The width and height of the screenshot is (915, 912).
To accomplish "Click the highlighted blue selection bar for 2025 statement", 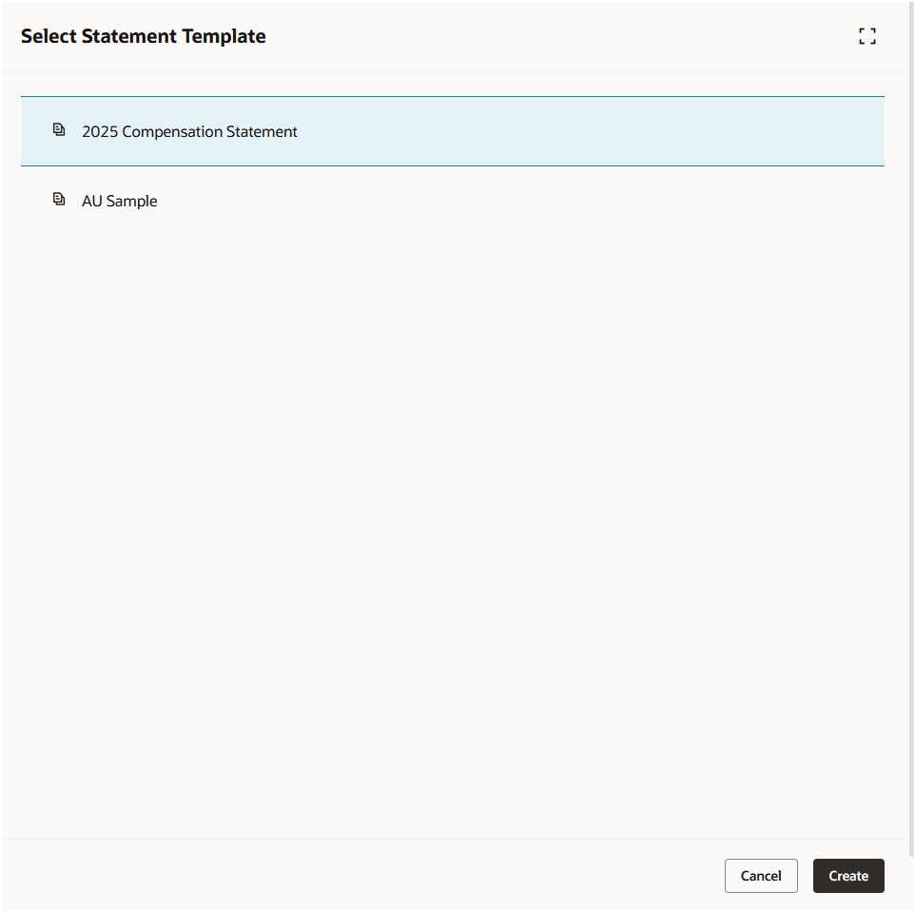I will [x=452, y=131].
